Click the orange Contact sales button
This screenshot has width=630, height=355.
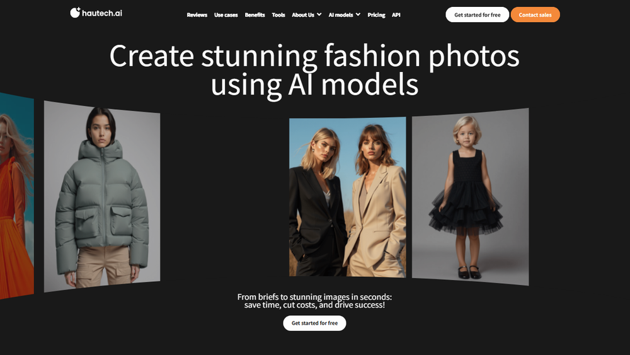pyautogui.click(x=535, y=15)
